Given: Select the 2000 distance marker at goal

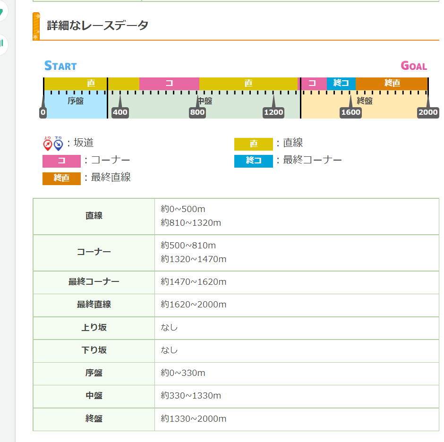Looking at the screenshot, I should [427, 112].
